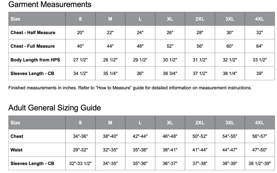Click the 52" full chest measure cell

[x=170, y=46]
